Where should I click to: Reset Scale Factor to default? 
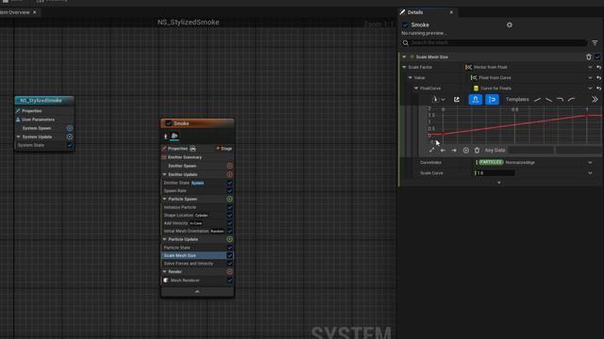pyautogui.click(x=598, y=67)
